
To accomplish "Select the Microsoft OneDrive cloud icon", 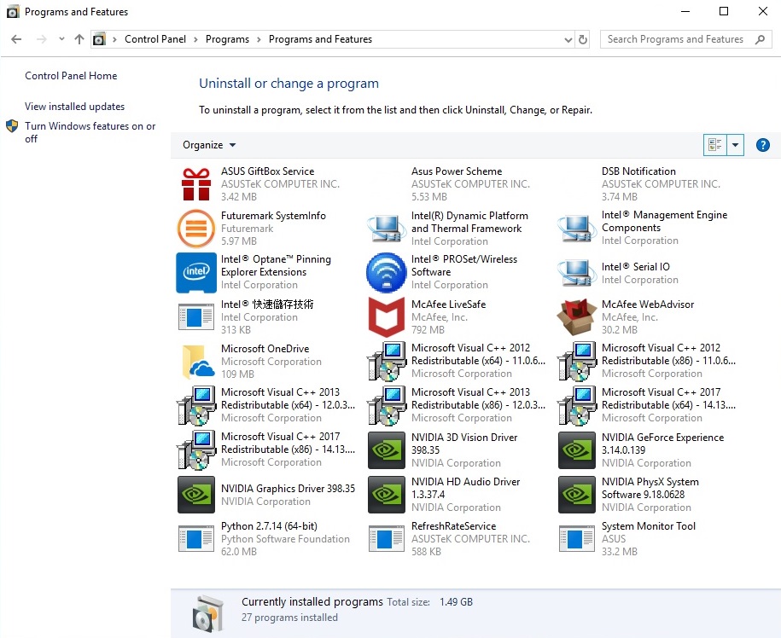I will pyautogui.click(x=198, y=362).
